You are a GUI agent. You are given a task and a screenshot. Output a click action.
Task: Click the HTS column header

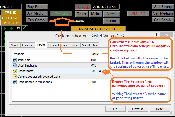click(11, 23)
